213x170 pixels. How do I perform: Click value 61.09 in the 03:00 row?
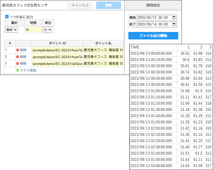tap(198, 166)
